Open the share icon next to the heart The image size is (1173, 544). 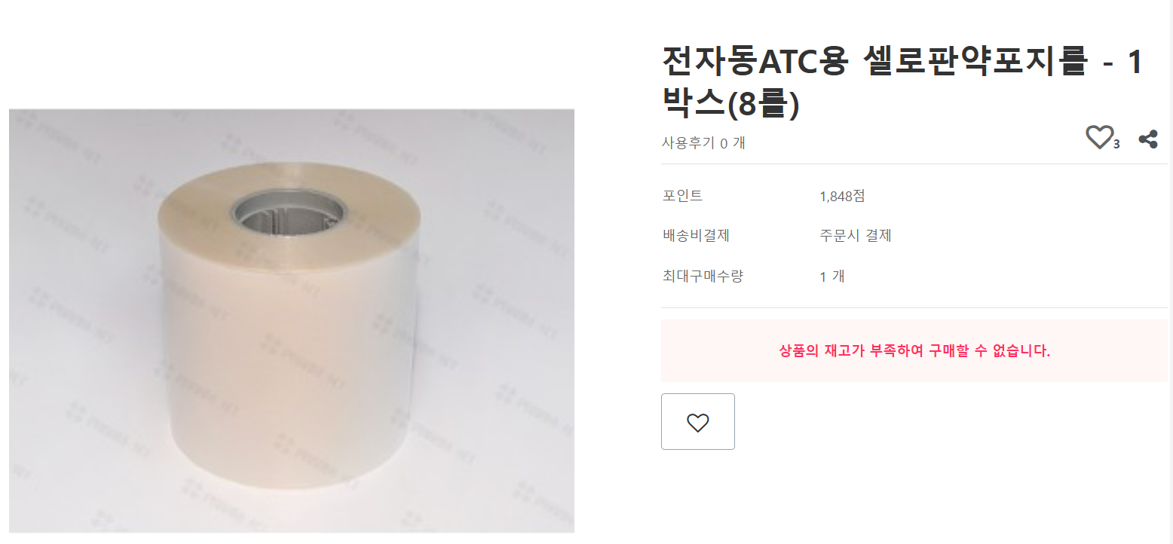(x=1148, y=139)
